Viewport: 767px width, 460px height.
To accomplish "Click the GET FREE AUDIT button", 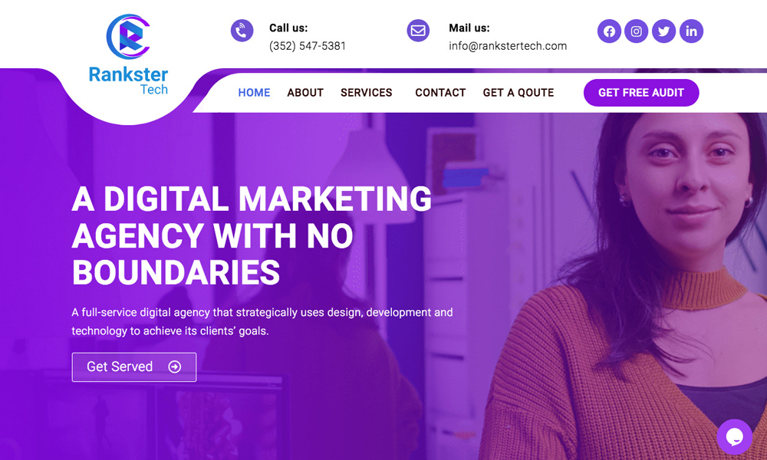I will pyautogui.click(x=640, y=93).
